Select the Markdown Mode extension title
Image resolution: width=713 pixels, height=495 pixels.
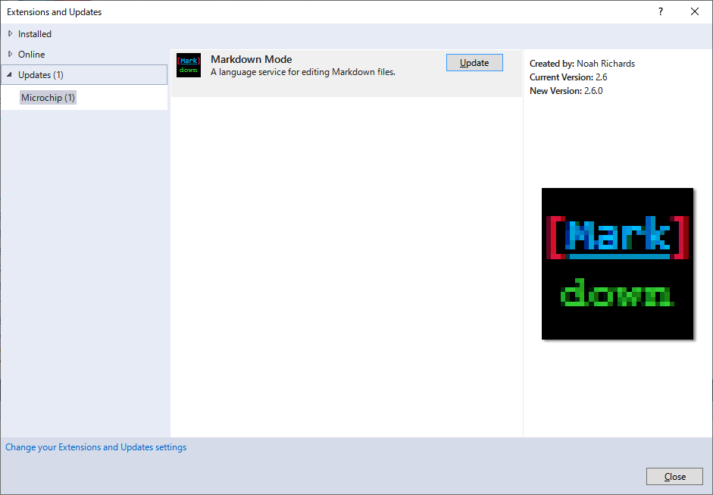point(251,59)
